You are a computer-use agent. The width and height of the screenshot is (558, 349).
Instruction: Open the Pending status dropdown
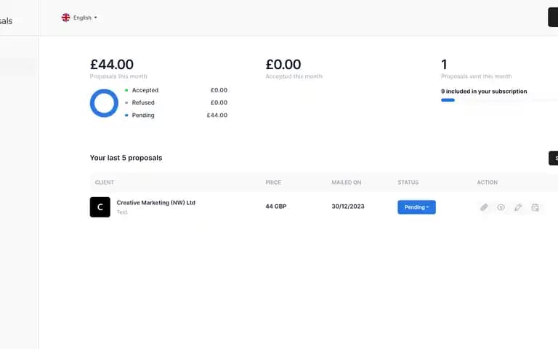click(x=416, y=207)
